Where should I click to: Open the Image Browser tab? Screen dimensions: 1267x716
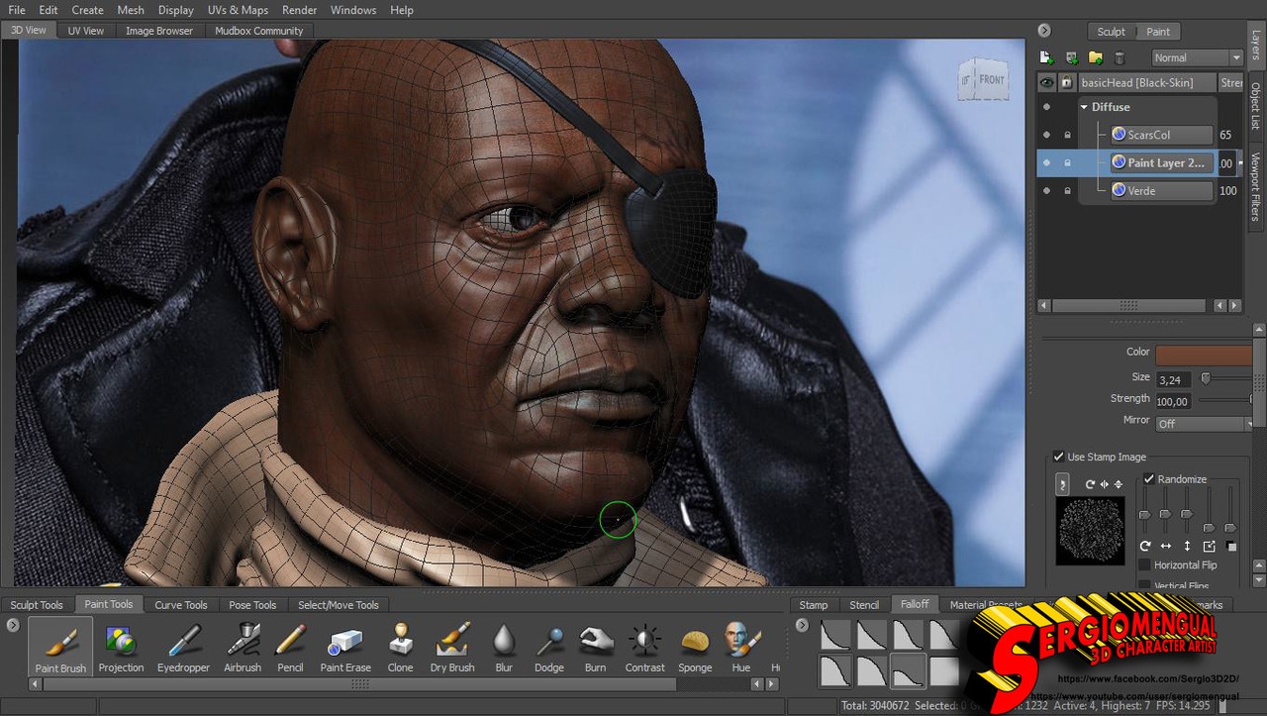coord(159,31)
